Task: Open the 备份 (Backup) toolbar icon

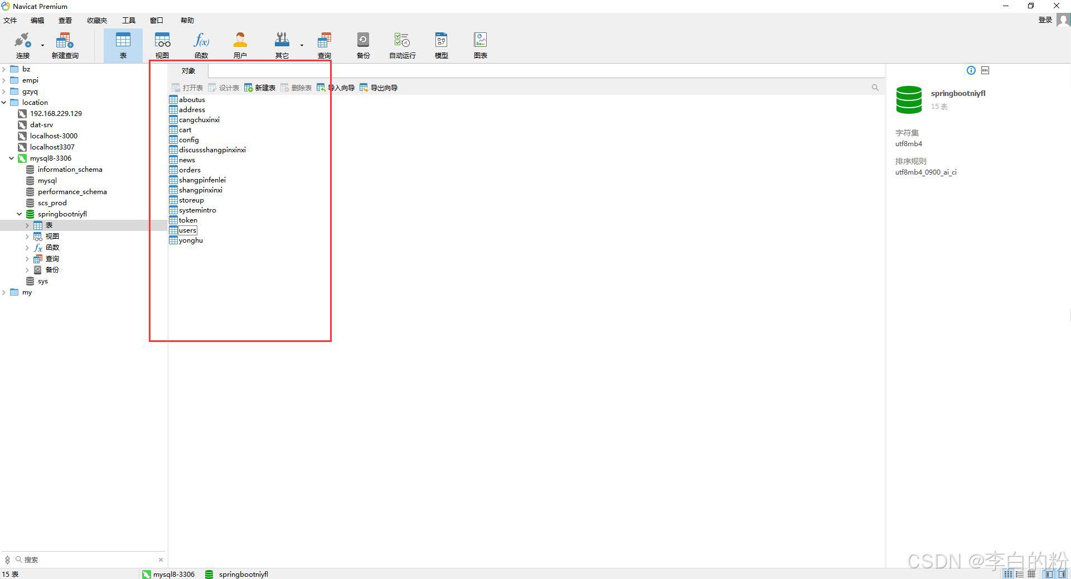Action: pyautogui.click(x=364, y=46)
